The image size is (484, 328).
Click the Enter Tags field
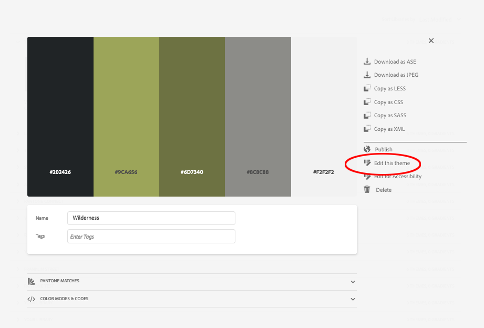tap(151, 236)
